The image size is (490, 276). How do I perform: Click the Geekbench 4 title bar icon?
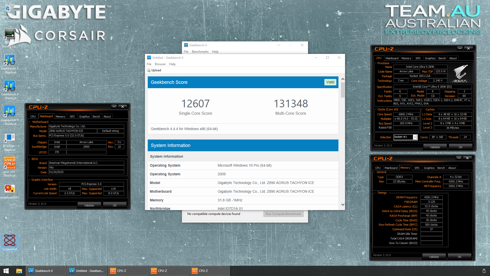186,45
